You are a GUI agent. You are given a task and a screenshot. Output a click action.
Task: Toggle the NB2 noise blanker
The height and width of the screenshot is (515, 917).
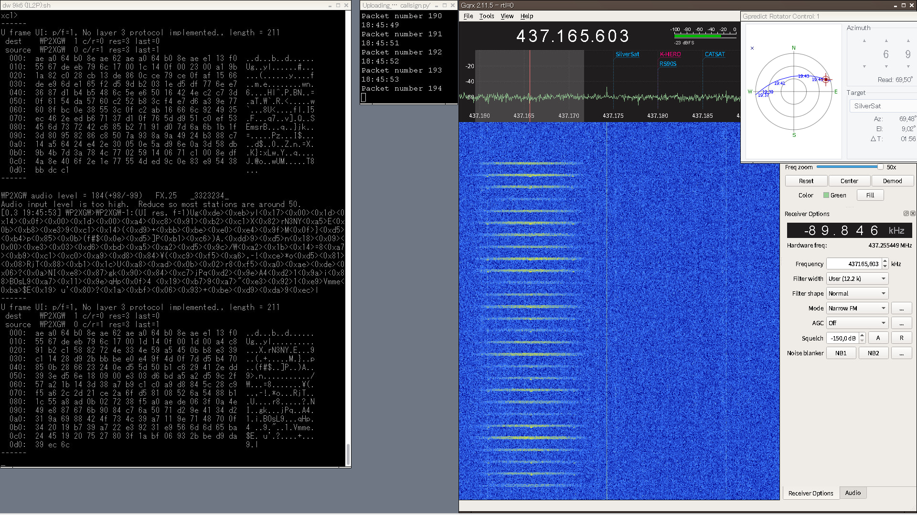[x=873, y=353]
